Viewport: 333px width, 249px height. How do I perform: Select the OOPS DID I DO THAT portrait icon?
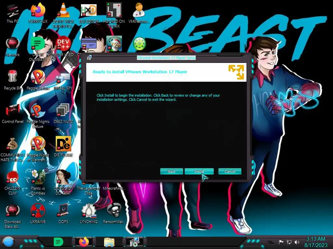(x=63, y=182)
